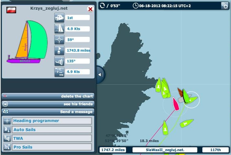231x155 pixels.
Task: Click the sailboat speed icon beside 4.9 Kts
Action: click(x=59, y=29)
